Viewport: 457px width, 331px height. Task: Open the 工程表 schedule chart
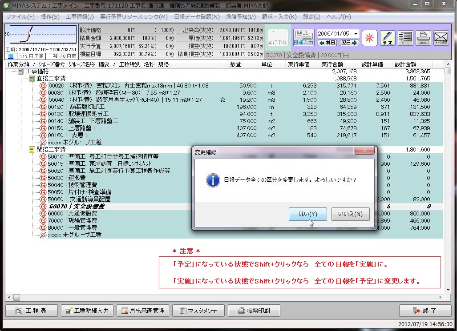[31, 311]
